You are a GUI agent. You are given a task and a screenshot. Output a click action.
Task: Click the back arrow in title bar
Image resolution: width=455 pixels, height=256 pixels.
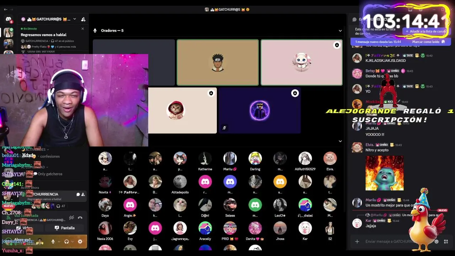5,10
